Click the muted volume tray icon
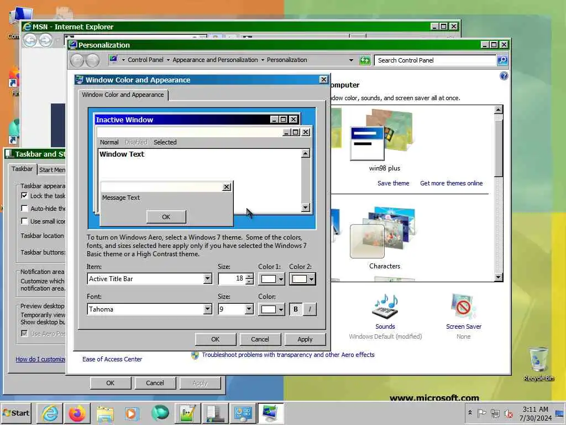 tap(509, 413)
